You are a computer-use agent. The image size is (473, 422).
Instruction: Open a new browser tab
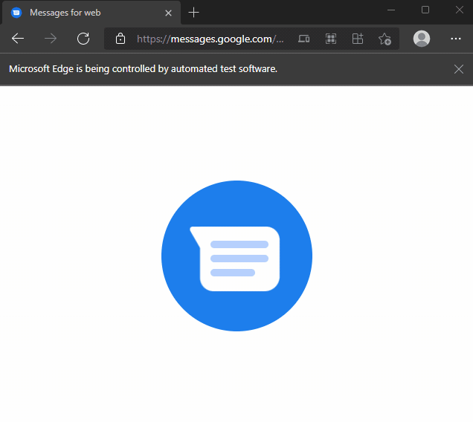(193, 13)
